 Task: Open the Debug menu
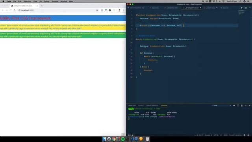46,1
